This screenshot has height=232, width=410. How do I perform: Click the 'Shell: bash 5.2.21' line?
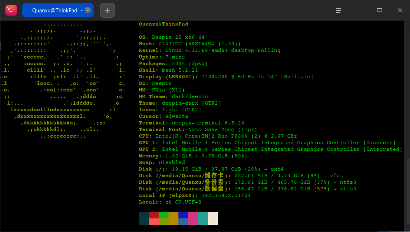168,70
